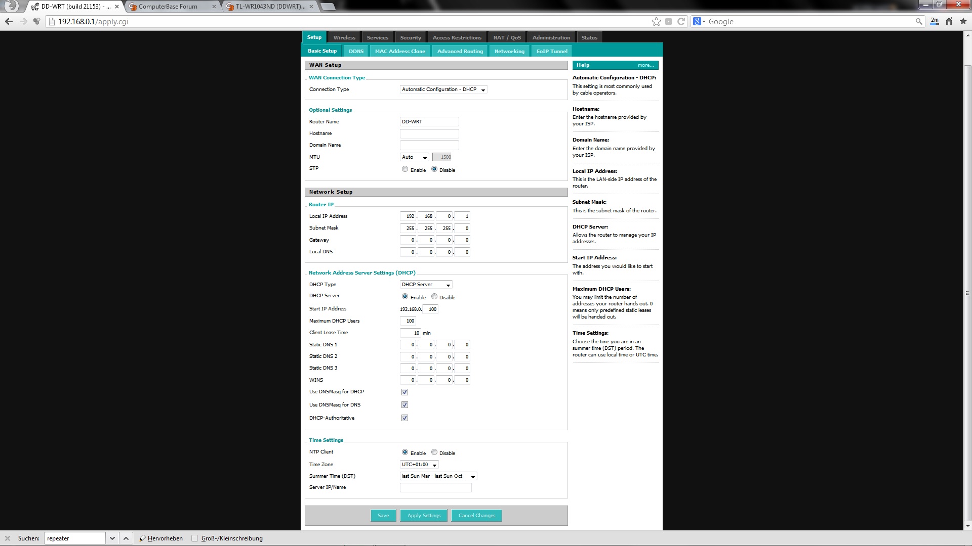This screenshot has height=546, width=972.
Task: Open the new tab button
Action: 328,7
